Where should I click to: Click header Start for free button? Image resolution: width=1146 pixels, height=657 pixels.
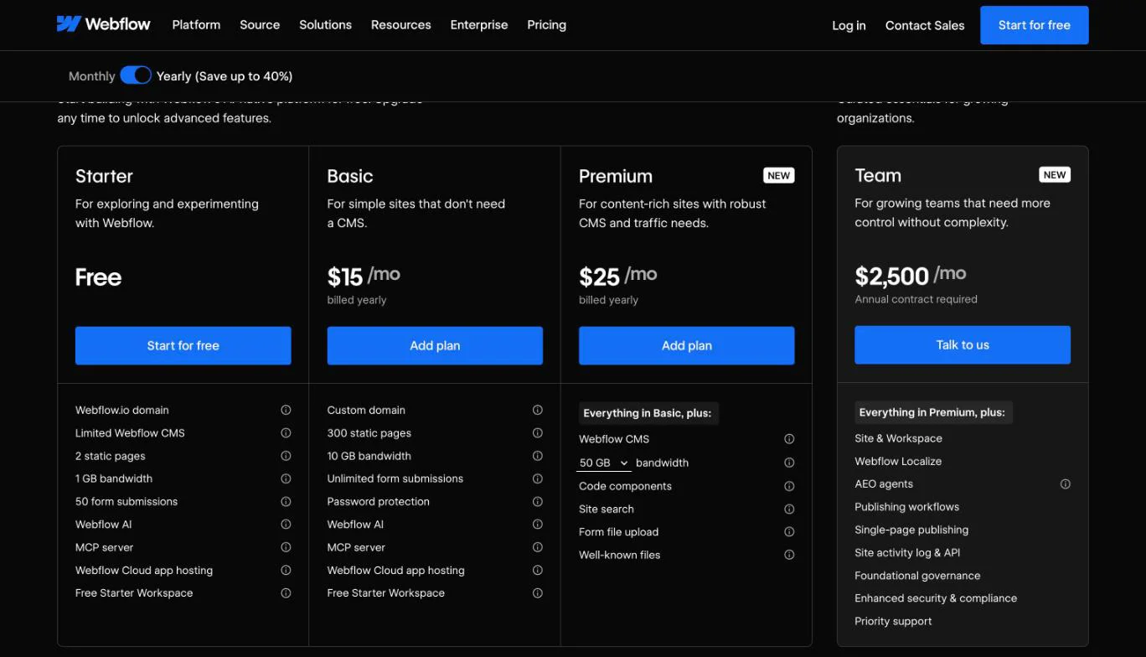1035,25
